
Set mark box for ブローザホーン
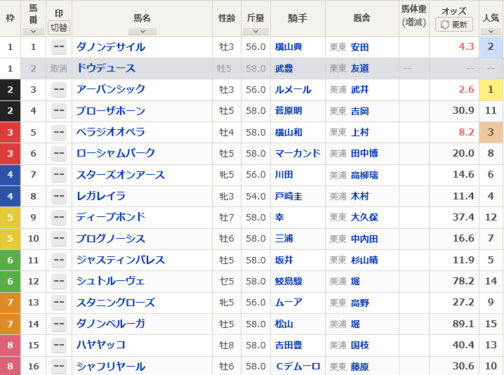coord(59,111)
